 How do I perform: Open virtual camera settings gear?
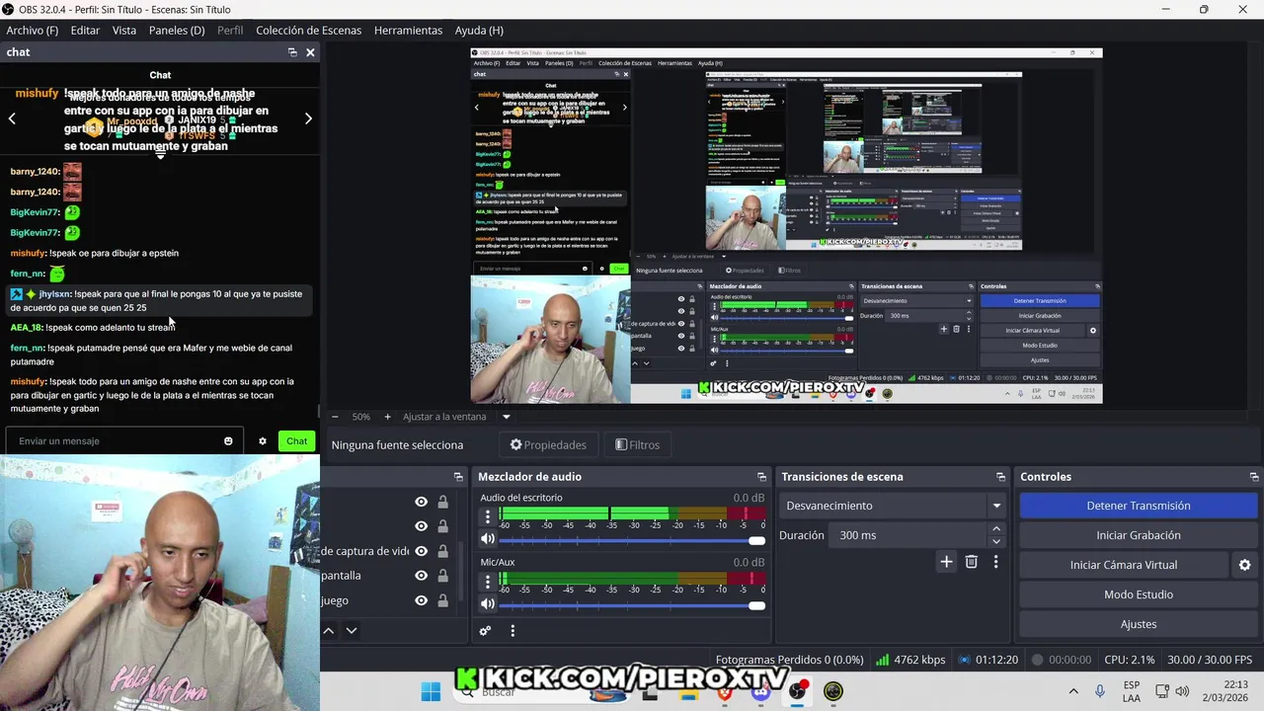click(x=1244, y=565)
